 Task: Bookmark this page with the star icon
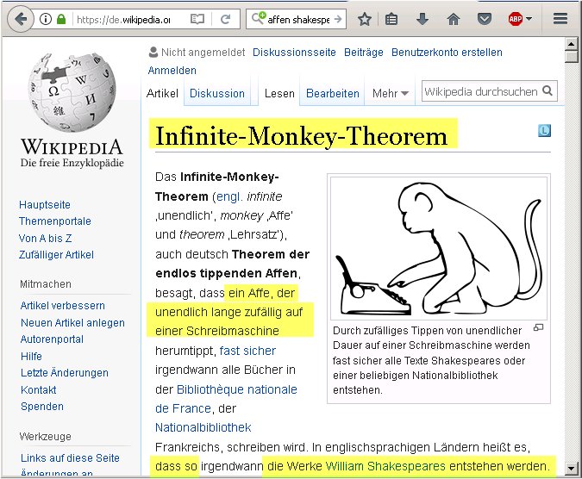(365, 19)
